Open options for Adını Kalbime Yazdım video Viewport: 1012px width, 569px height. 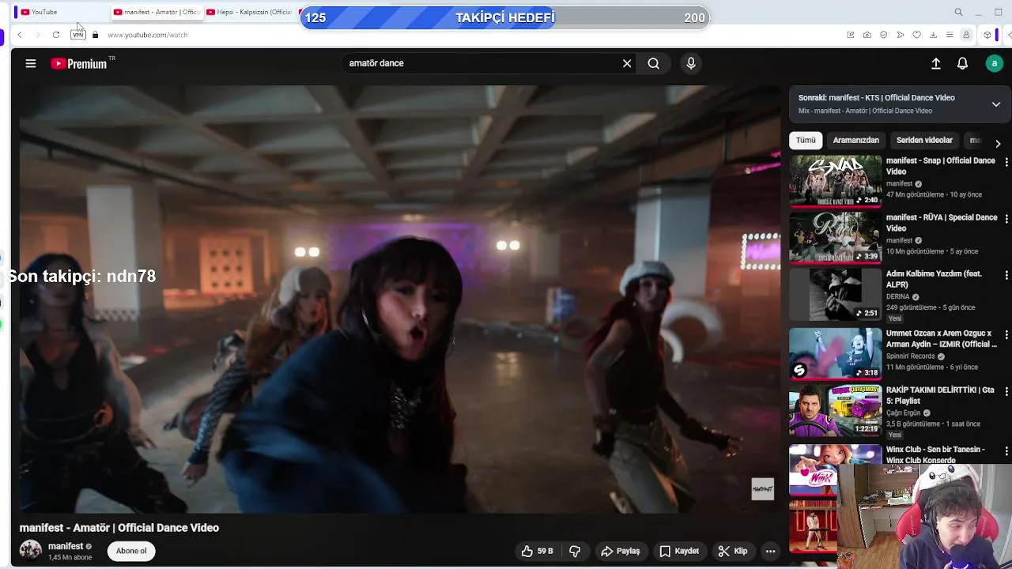click(x=1006, y=275)
